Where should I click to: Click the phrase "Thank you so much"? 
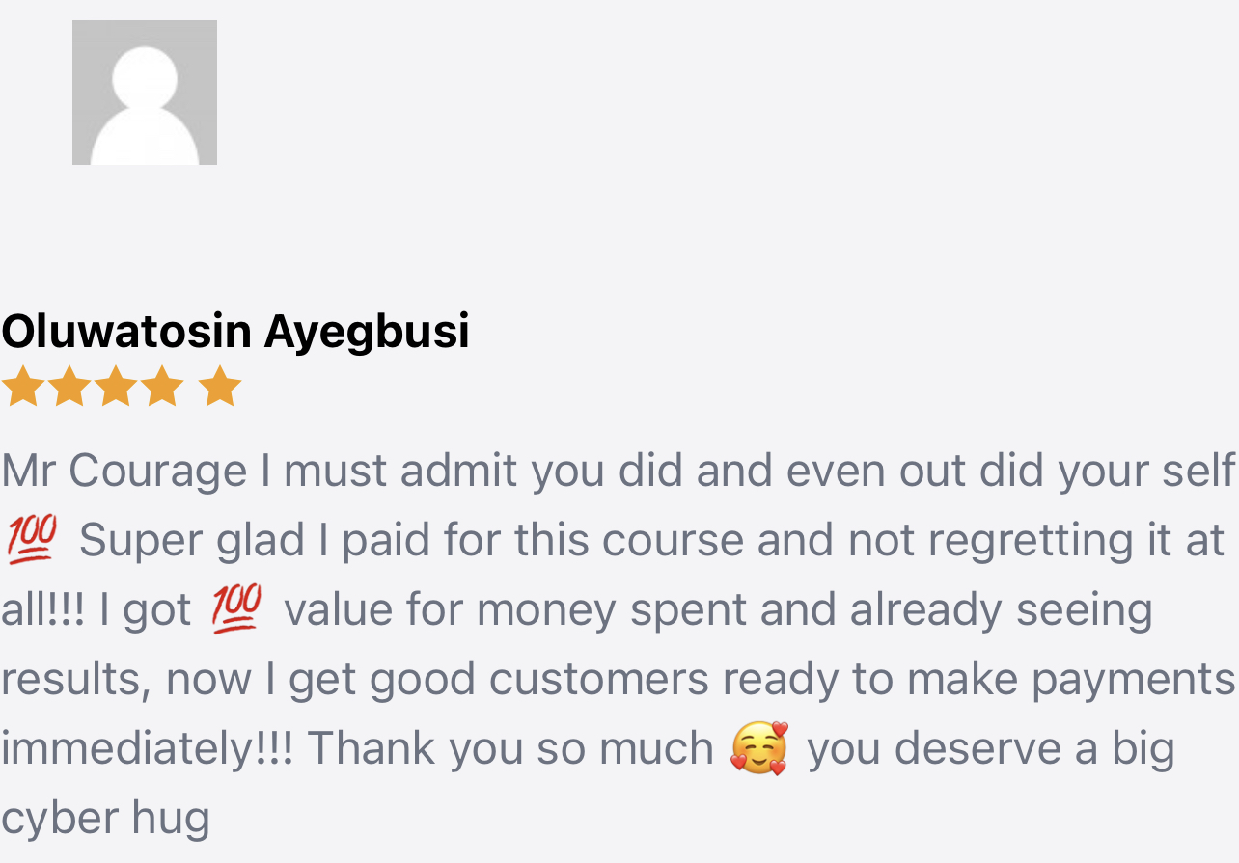tap(510, 748)
